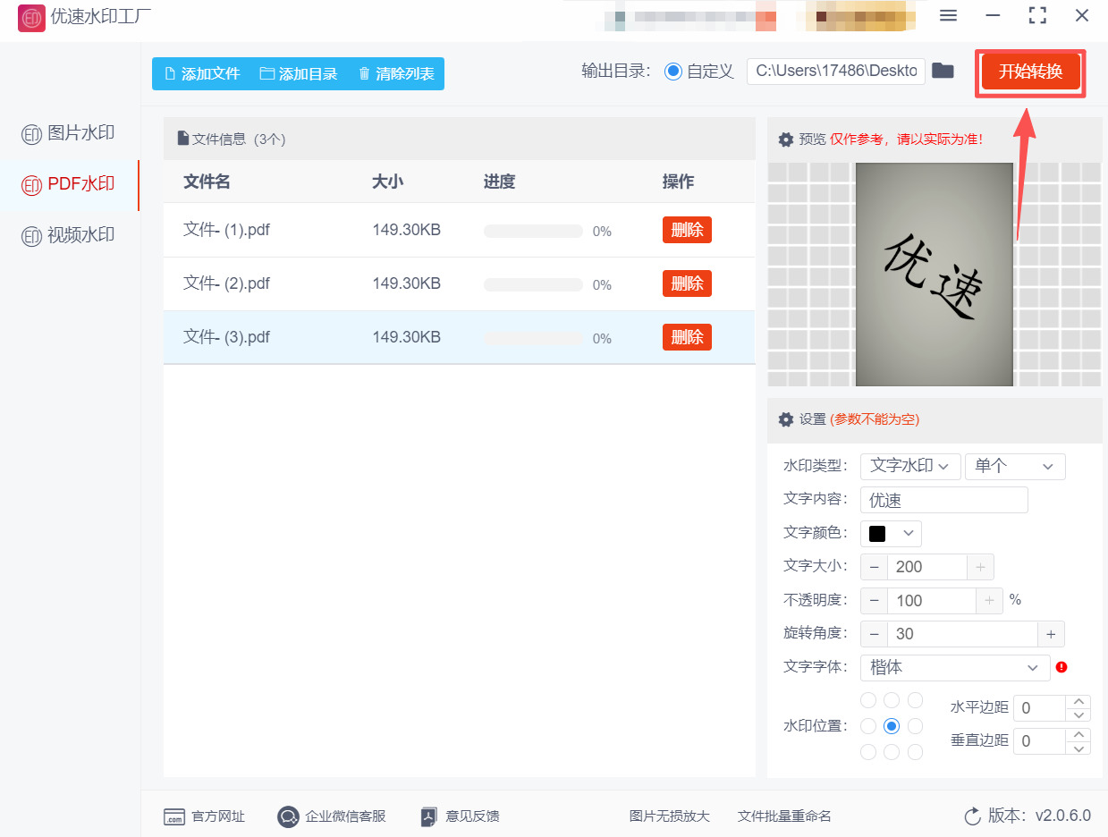Click the red warning icon next to font selector
Screen dimensions: 1108x837
1061,667
